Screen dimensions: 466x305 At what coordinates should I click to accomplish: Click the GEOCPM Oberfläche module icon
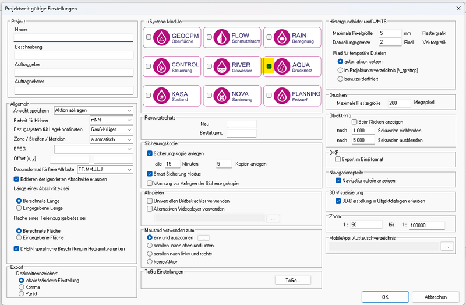[x=161, y=37]
